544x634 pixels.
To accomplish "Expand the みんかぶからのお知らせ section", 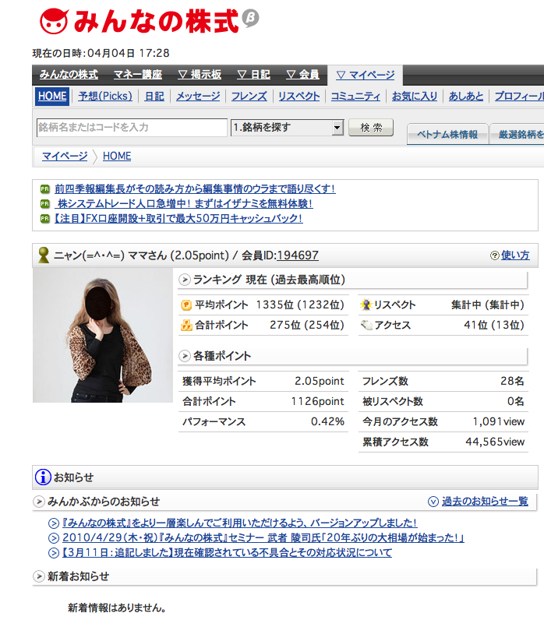I will pyautogui.click(x=39, y=502).
